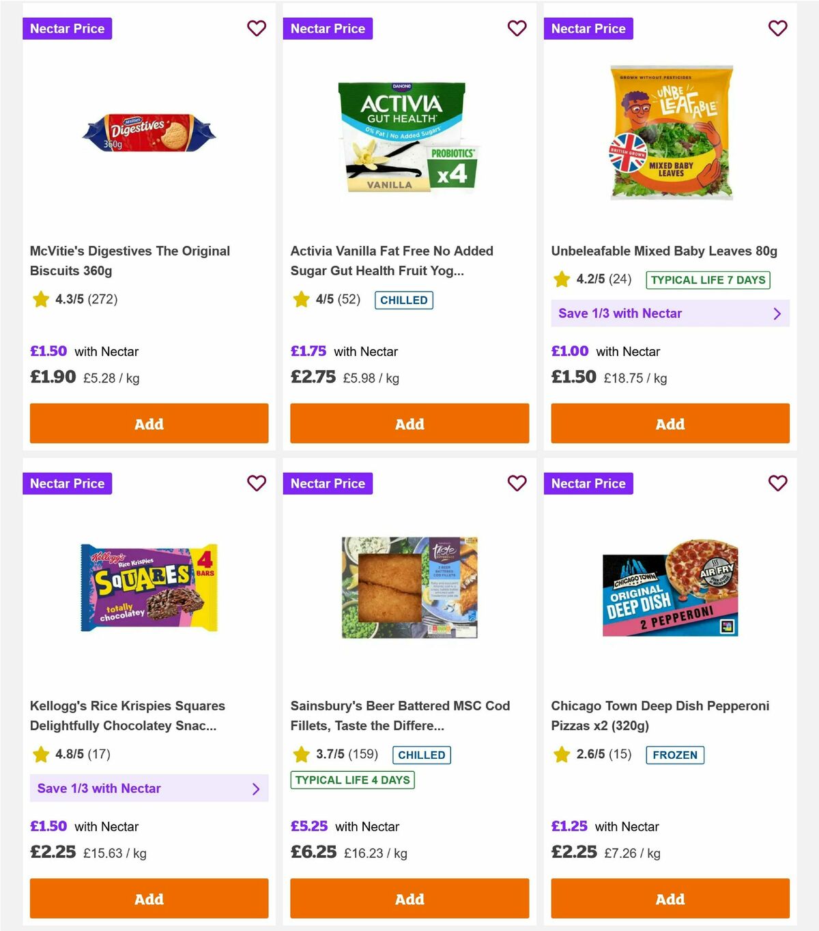The height and width of the screenshot is (931, 819).
Task: Tap the heart icon on Rice Krispies Squares
Action: pyautogui.click(x=257, y=483)
